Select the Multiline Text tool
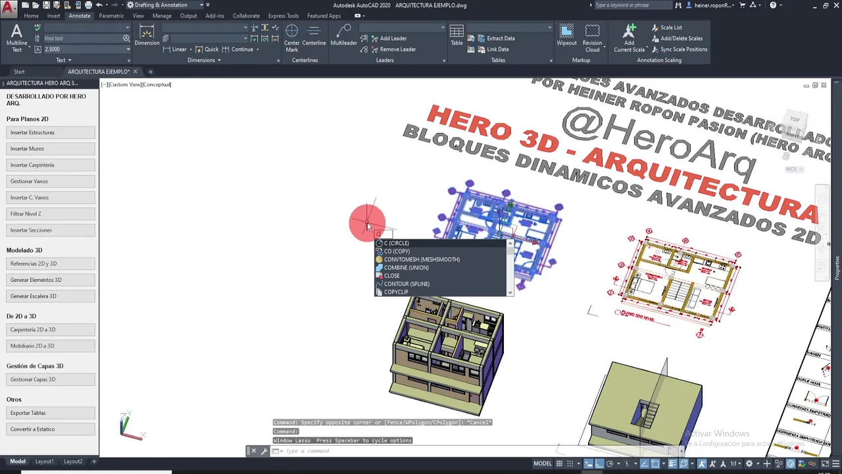Viewport: 842px width, 474px height. click(16, 37)
